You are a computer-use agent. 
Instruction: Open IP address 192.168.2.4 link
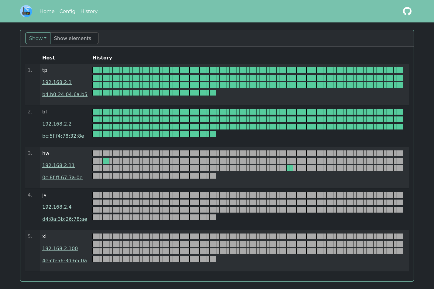[57, 207]
